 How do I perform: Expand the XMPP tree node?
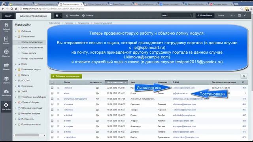16,92
